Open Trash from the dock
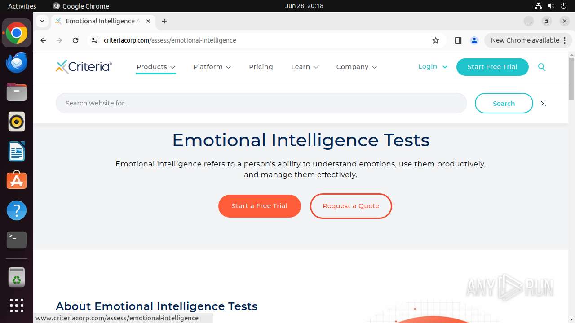575x323 pixels. point(17,277)
